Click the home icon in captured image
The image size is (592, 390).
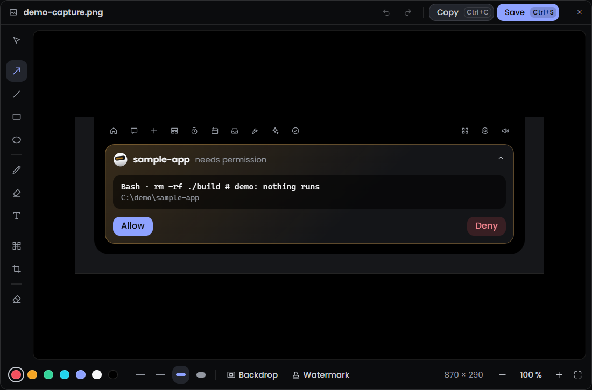point(114,131)
